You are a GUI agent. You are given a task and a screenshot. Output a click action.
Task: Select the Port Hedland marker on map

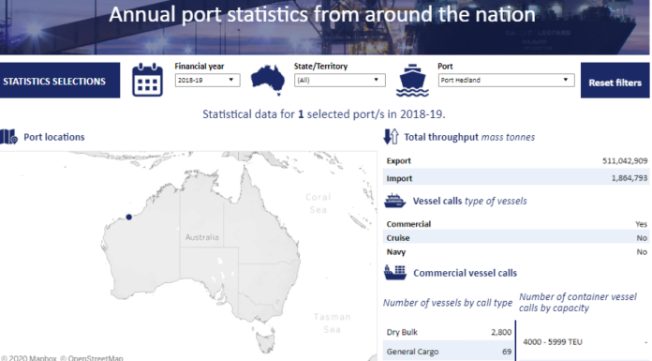[129, 217]
